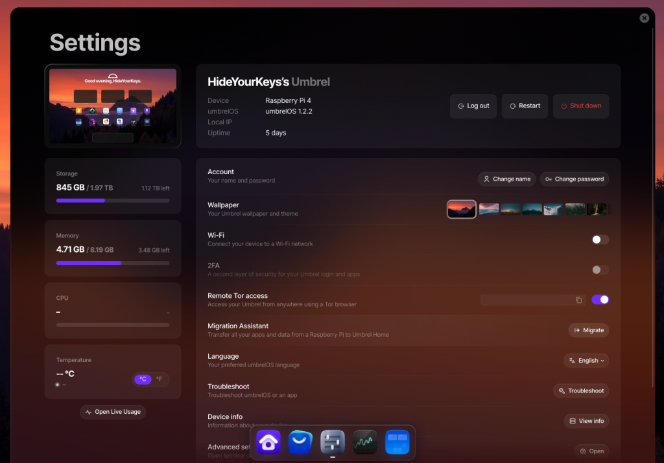This screenshot has height=463, width=664.
Task: Open the Live Usage chart dock icon
Action: 364,442
